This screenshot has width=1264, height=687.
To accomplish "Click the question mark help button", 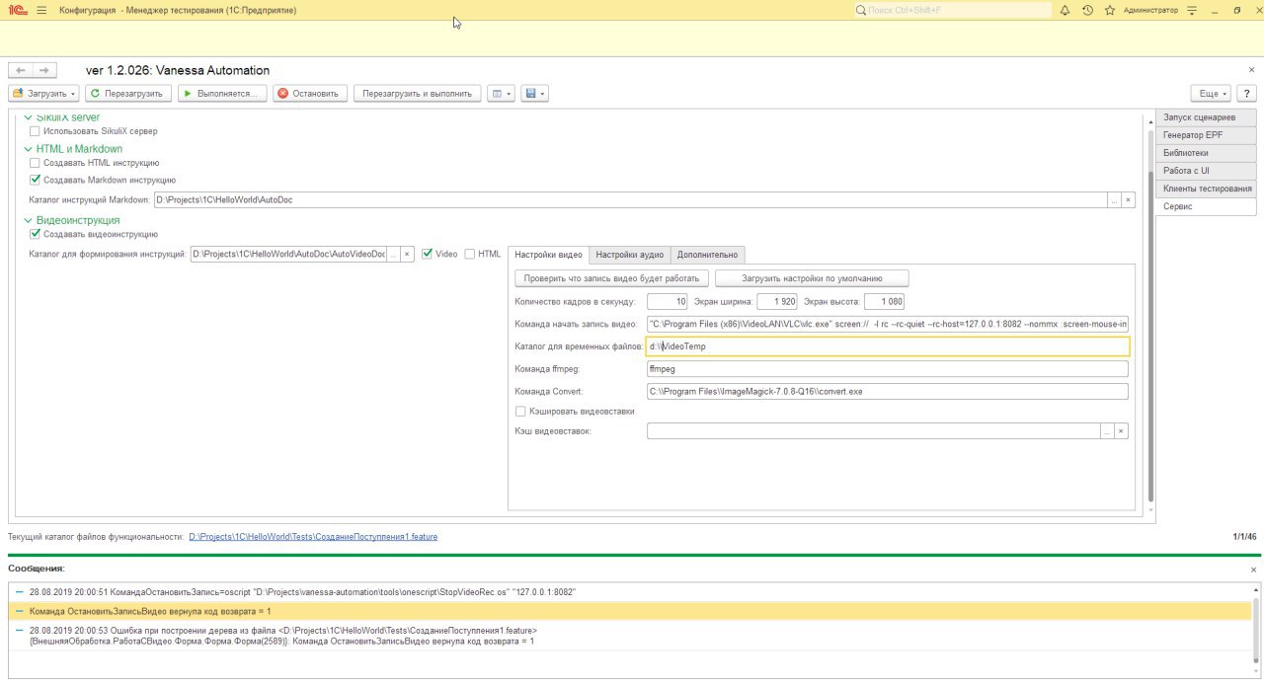I will pyautogui.click(x=1246, y=94).
